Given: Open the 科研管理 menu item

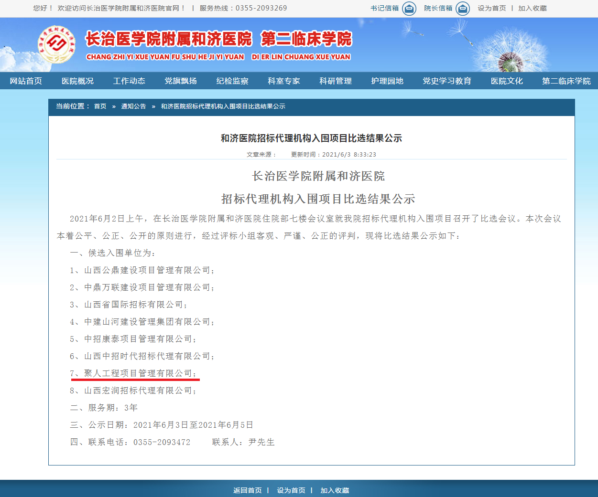Looking at the screenshot, I should pos(336,81).
